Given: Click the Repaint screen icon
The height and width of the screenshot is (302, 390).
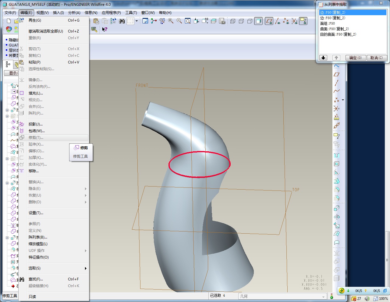Looking at the screenshot, I should coord(145,21).
